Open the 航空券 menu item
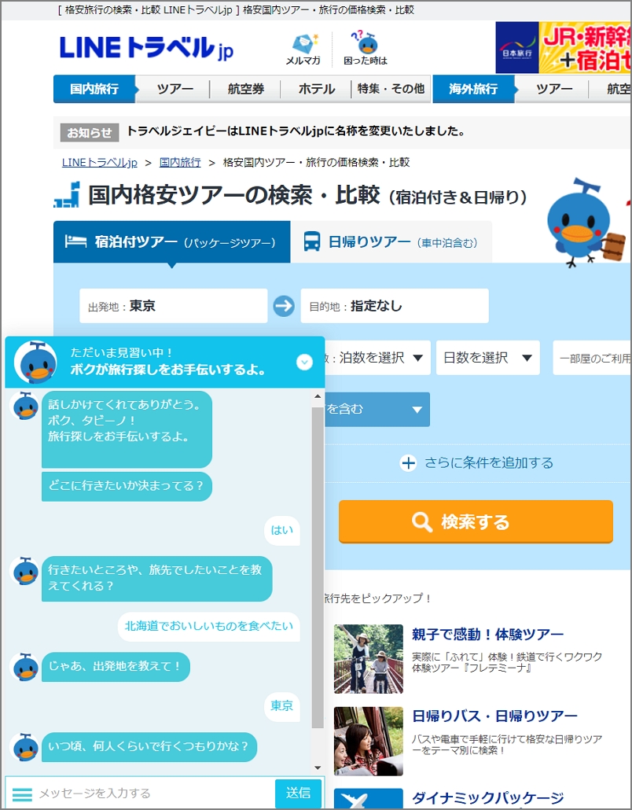Screen dimensions: 632x810 click(246, 89)
